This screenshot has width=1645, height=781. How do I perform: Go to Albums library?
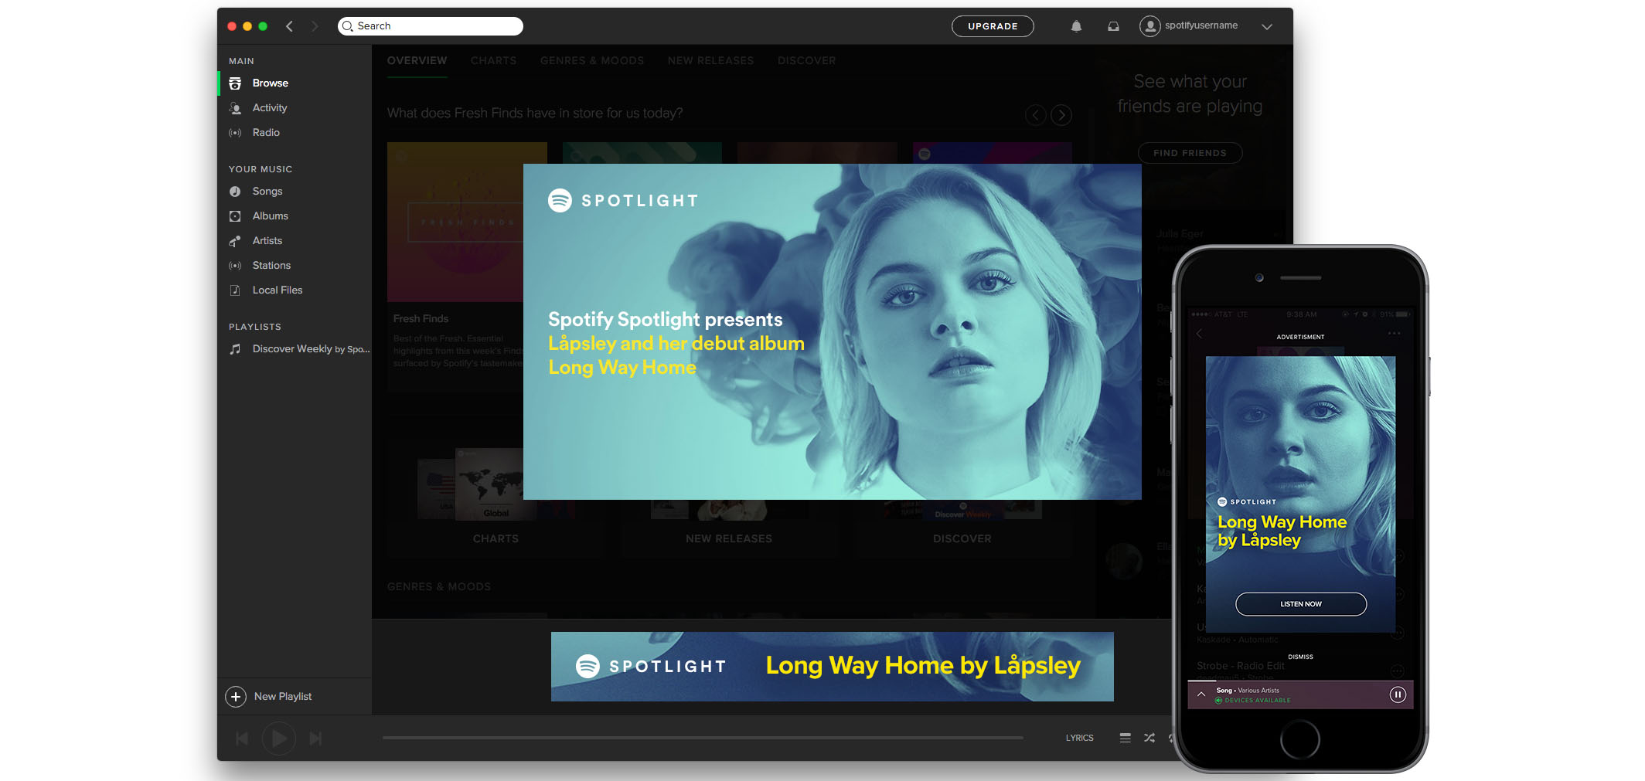coord(270,216)
